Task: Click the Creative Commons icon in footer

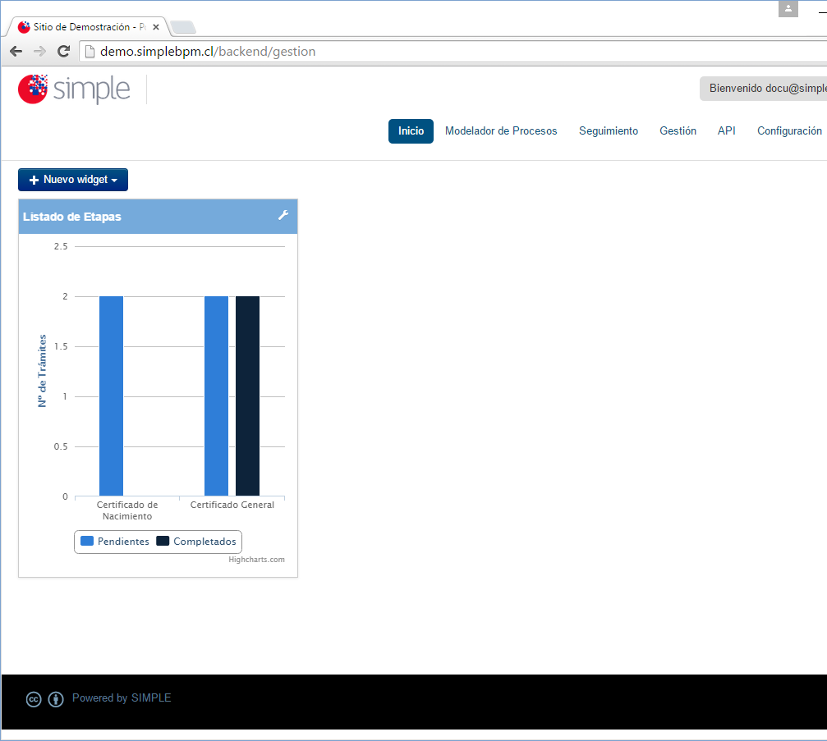Action: click(x=34, y=699)
